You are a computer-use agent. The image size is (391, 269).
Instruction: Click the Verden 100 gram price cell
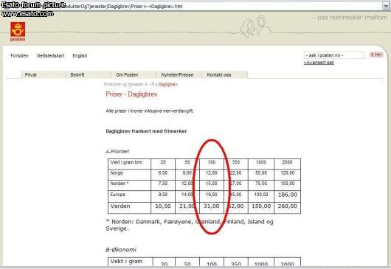tap(212, 206)
